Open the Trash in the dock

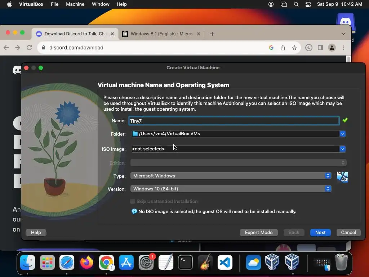[x=341, y=262]
